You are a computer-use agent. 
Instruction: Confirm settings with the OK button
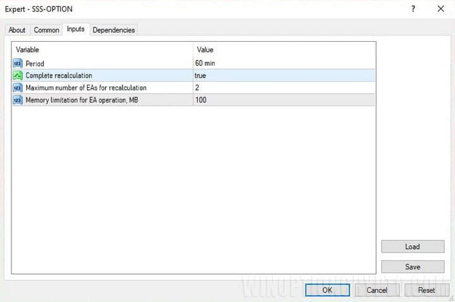pyautogui.click(x=327, y=290)
